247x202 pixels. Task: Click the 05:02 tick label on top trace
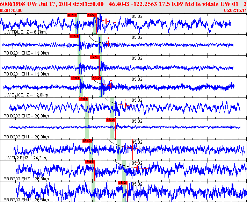(137, 16)
